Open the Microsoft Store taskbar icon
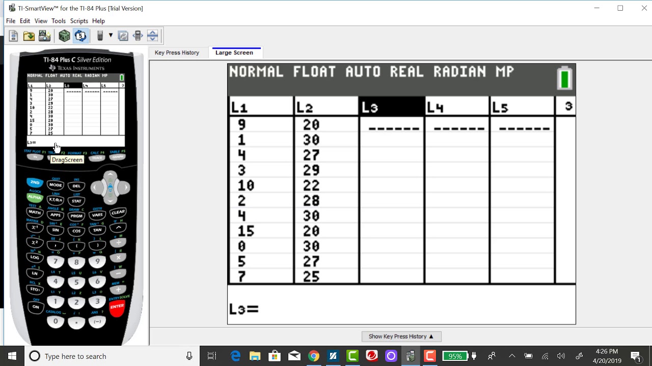Screen dimensions: 652x366 click(275, 356)
